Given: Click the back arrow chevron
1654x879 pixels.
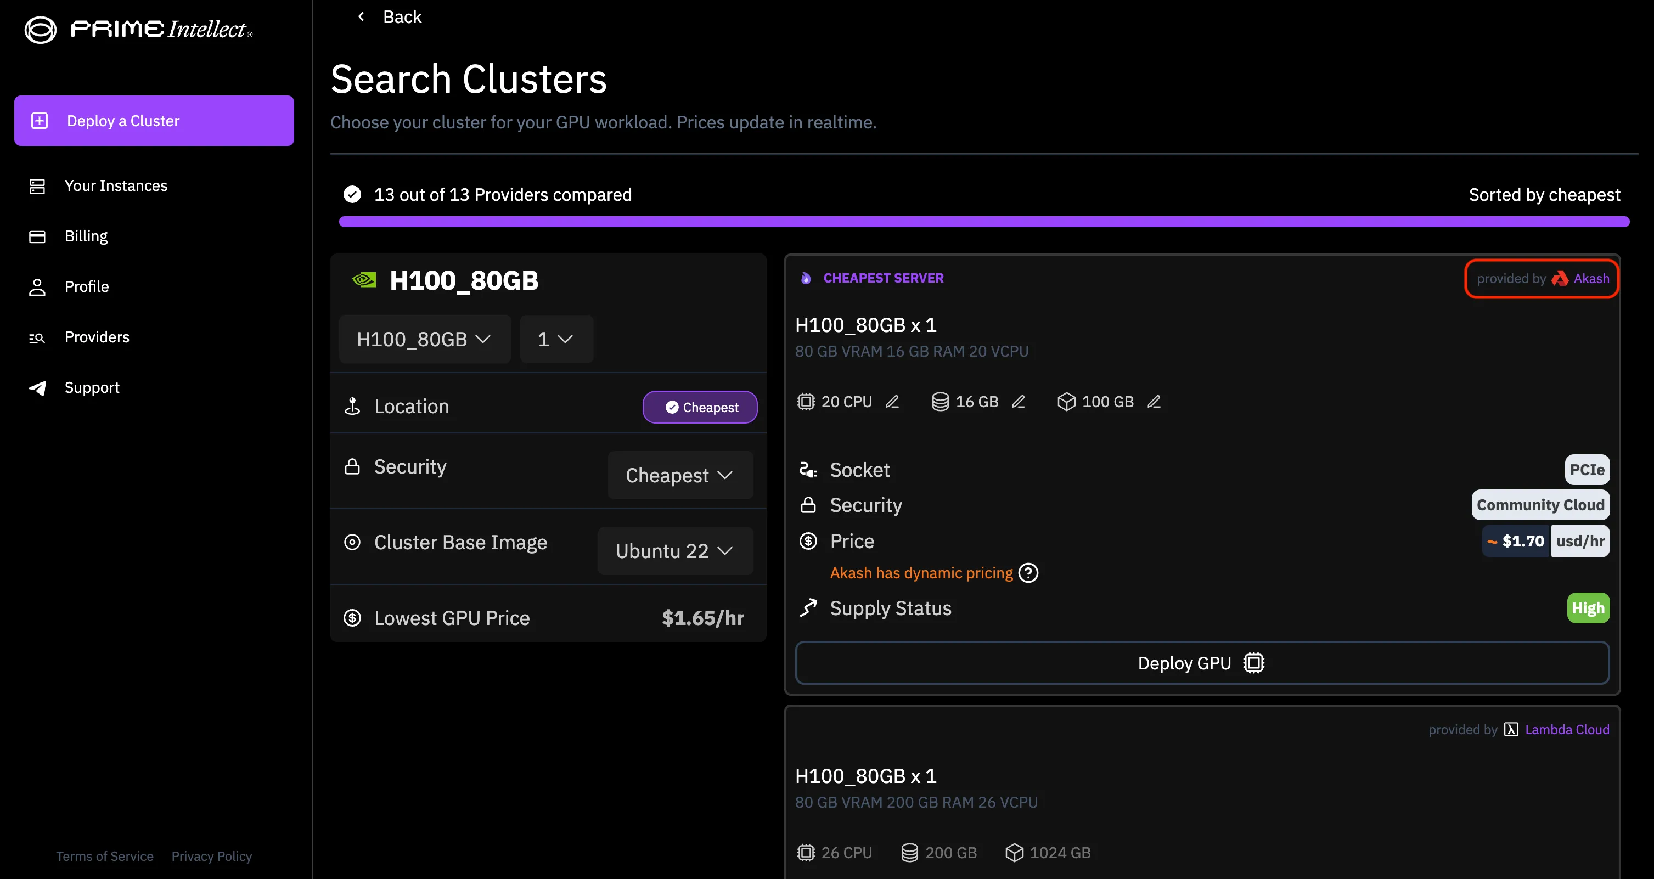Looking at the screenshot, I should 361,16.
